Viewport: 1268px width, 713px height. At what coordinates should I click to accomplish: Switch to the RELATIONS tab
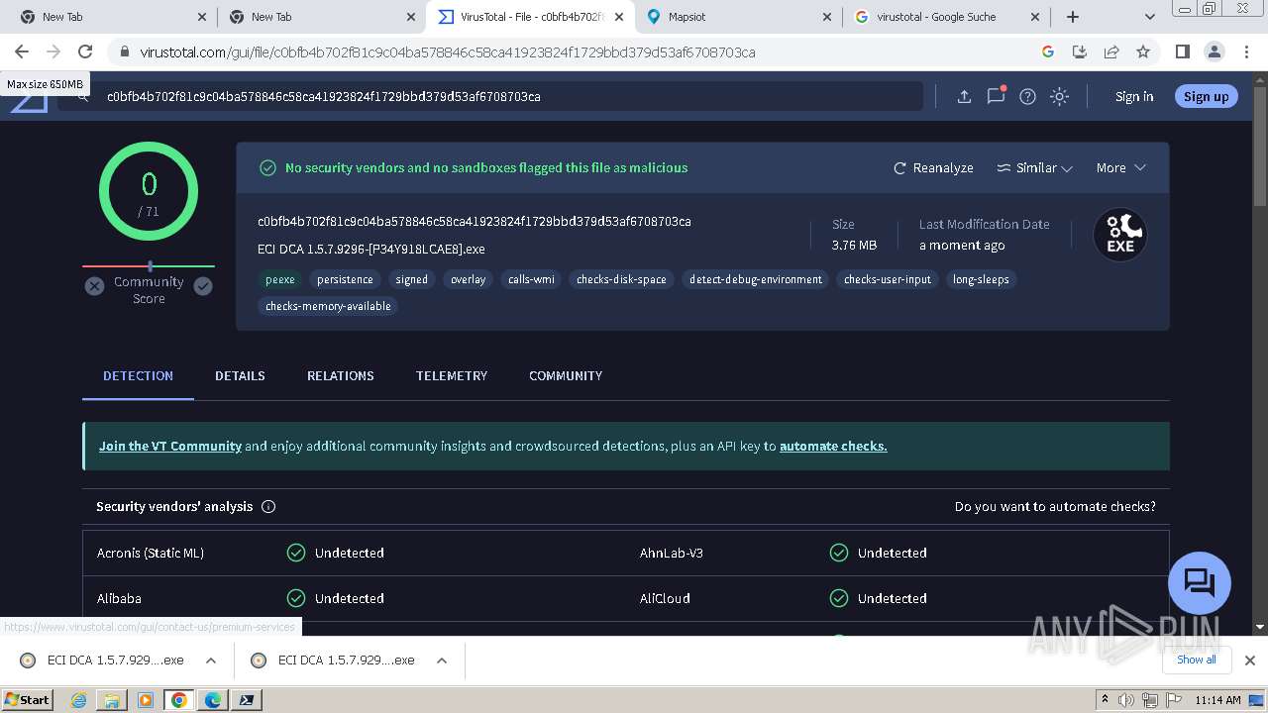pyautogui.click(x=340, y=375)
